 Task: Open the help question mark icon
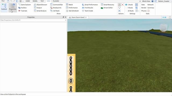pos(152,1)
